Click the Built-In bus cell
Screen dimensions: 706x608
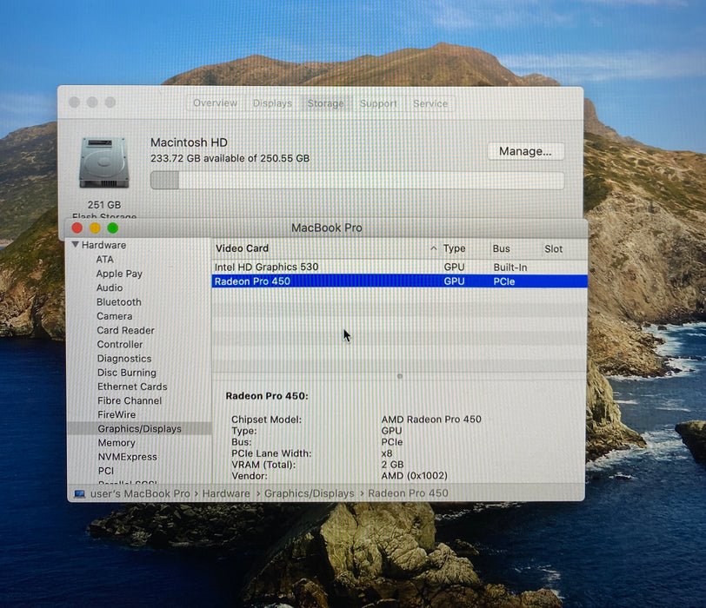pyautogui.click(x=510, y=268)
